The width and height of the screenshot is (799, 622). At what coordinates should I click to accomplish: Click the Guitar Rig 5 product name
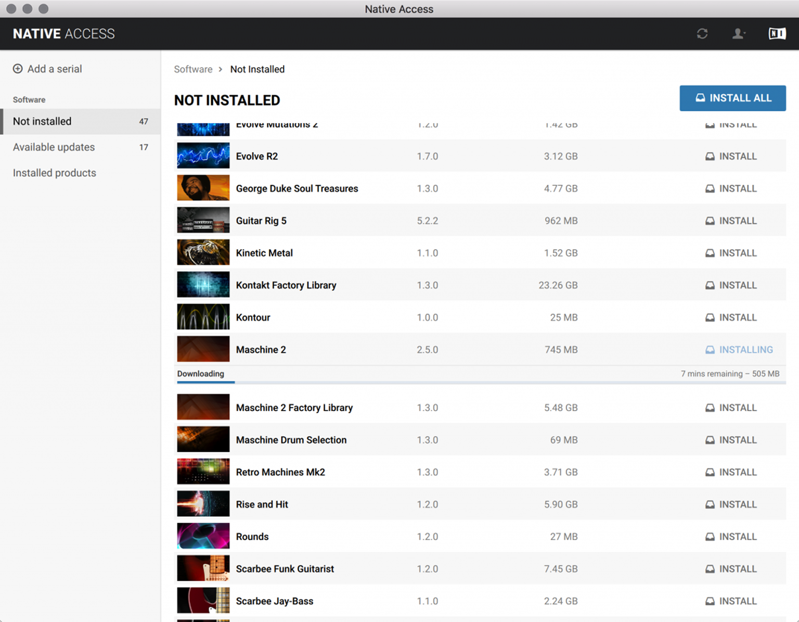[x=261, y=221]
